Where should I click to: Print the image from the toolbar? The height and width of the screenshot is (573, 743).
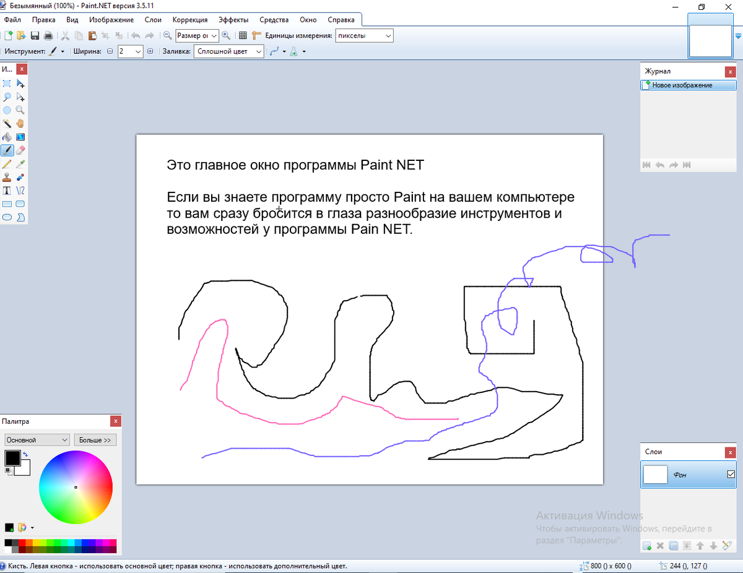pos(48,36)
